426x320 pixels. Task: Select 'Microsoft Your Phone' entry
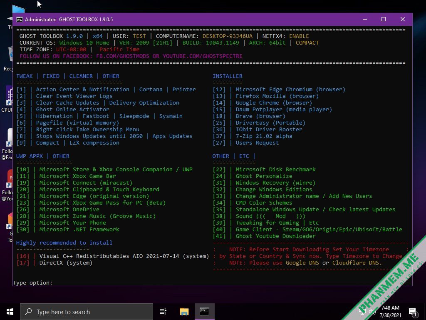(61, 223)
